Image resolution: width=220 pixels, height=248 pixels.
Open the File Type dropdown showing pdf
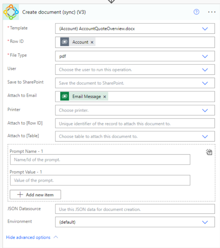click(x=205, y=56)
